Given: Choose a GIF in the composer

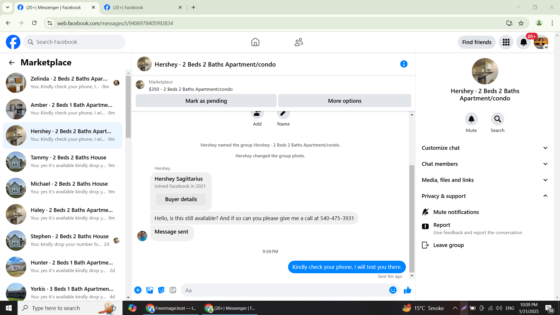Looking at the screenshot, I should click(x=173, y=290).
